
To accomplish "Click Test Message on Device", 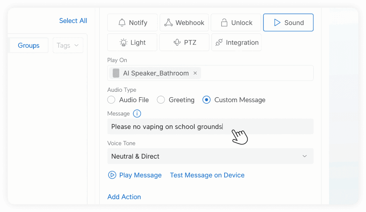I will (x=207, y=175).
